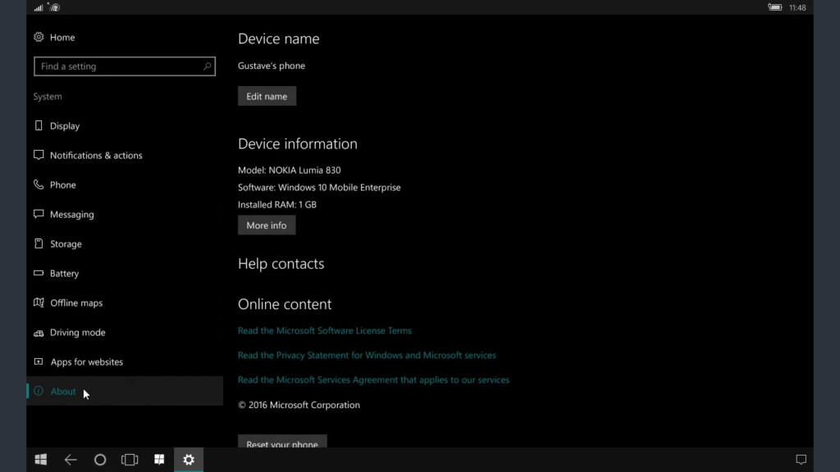Navigate to the About section
Viewport: 840px width, 472px height.
[63, 391]
